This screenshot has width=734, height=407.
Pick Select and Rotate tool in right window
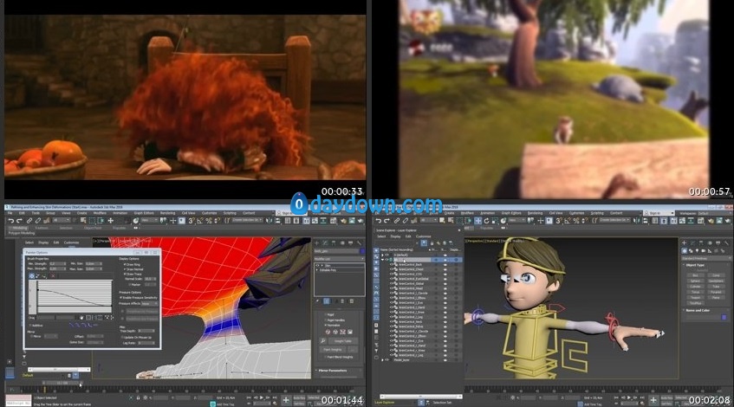(x=486, y=220)
